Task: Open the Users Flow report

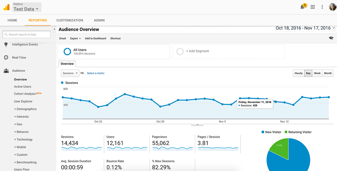Action: 22,169
